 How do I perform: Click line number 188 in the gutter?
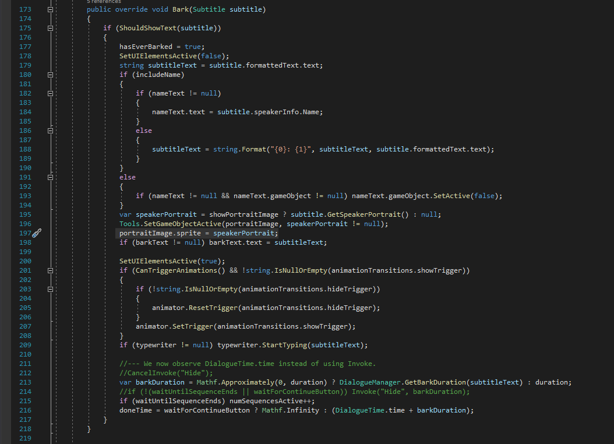pos(25,149)
